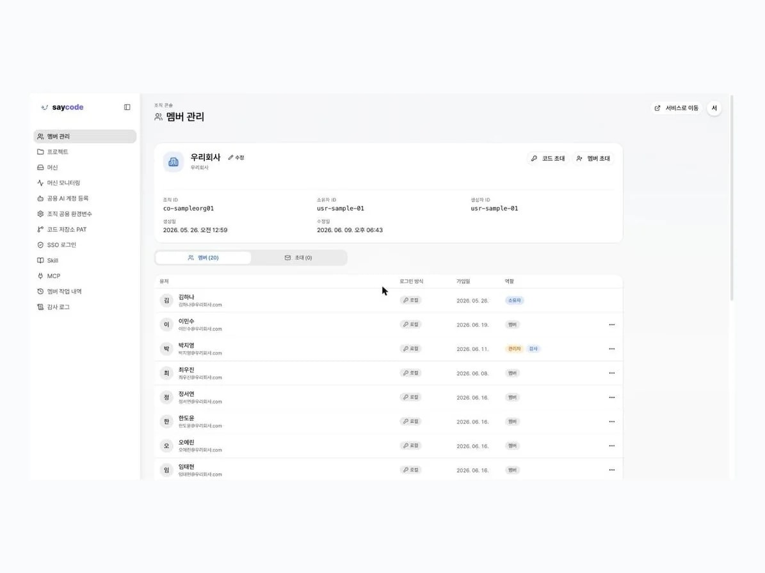This screenshot has width=765, height=573.
Task: View 멤버 작업 내역
Action: (x=85, y=292)
